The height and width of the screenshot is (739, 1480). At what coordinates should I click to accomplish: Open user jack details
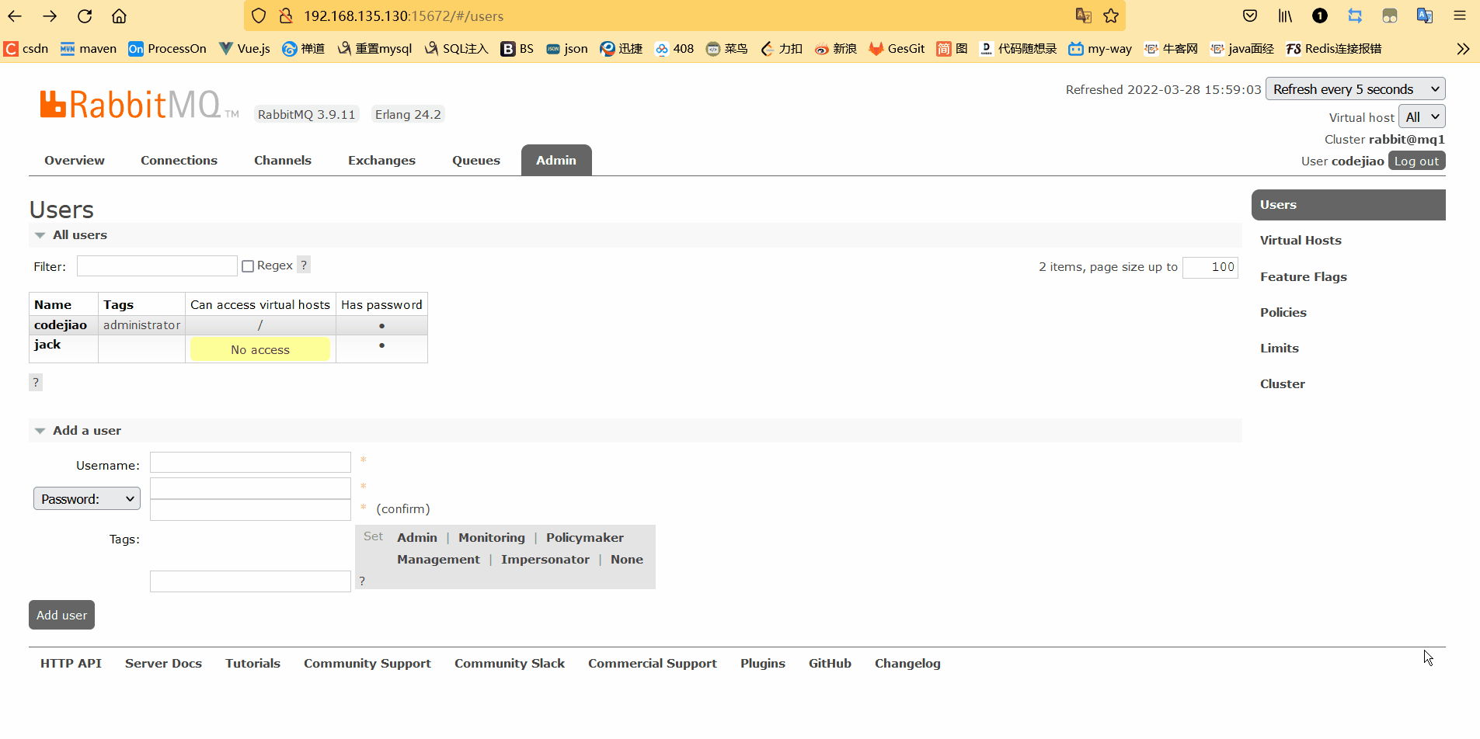click(47, 345)
